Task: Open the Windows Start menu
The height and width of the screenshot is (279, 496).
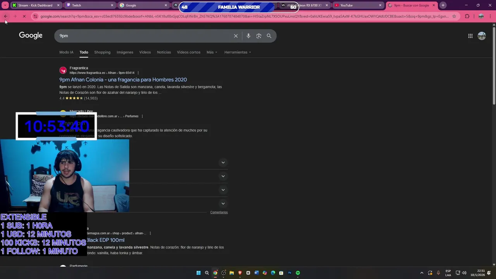Action: [x=198, y=273]
